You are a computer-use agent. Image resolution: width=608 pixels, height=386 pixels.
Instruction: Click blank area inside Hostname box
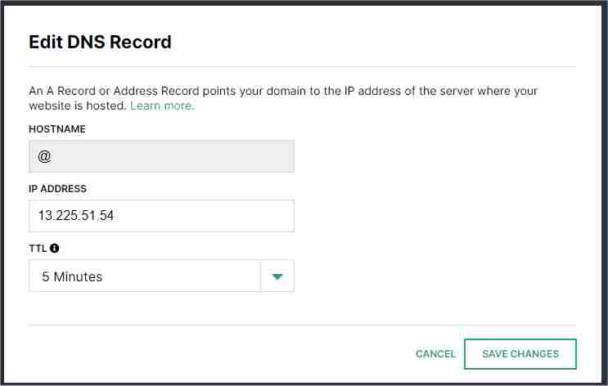click(174, 156)
